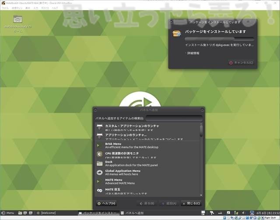Select アプリケーションのランチャ... row

(148, 136)
